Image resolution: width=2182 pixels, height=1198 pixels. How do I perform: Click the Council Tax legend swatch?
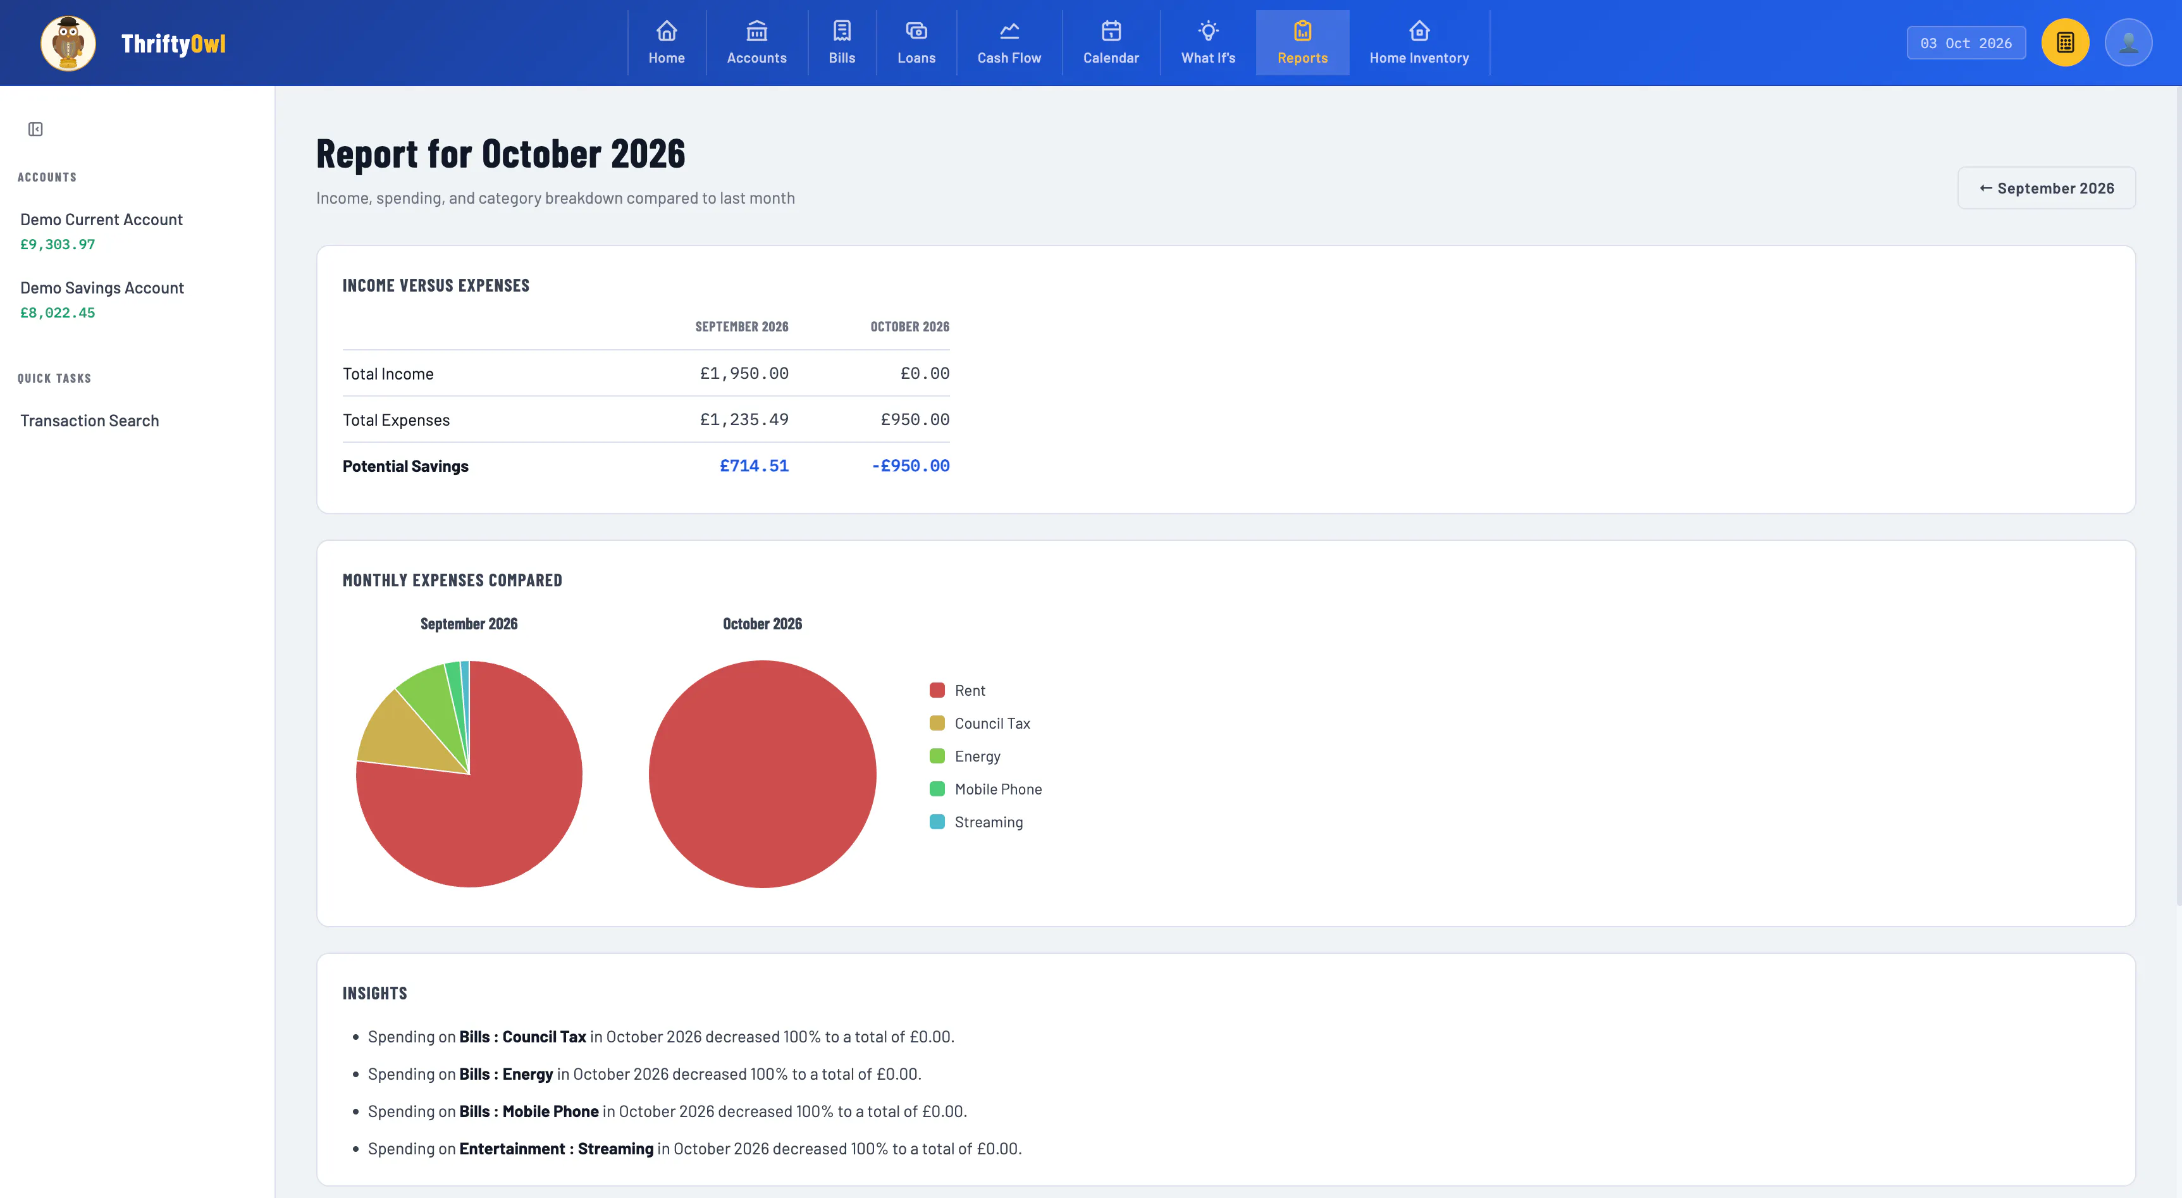point(937,724)
